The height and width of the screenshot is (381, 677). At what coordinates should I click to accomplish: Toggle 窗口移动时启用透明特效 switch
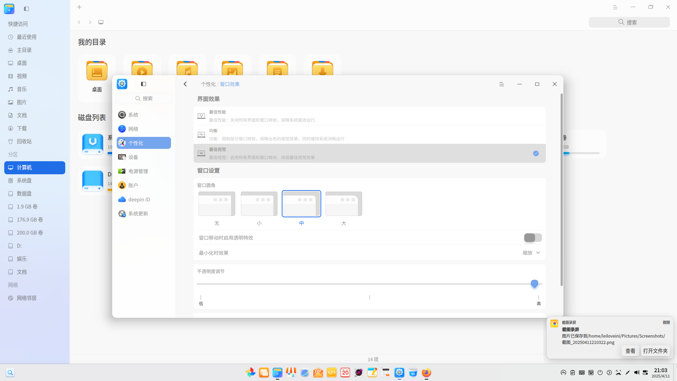coord(533,238)
